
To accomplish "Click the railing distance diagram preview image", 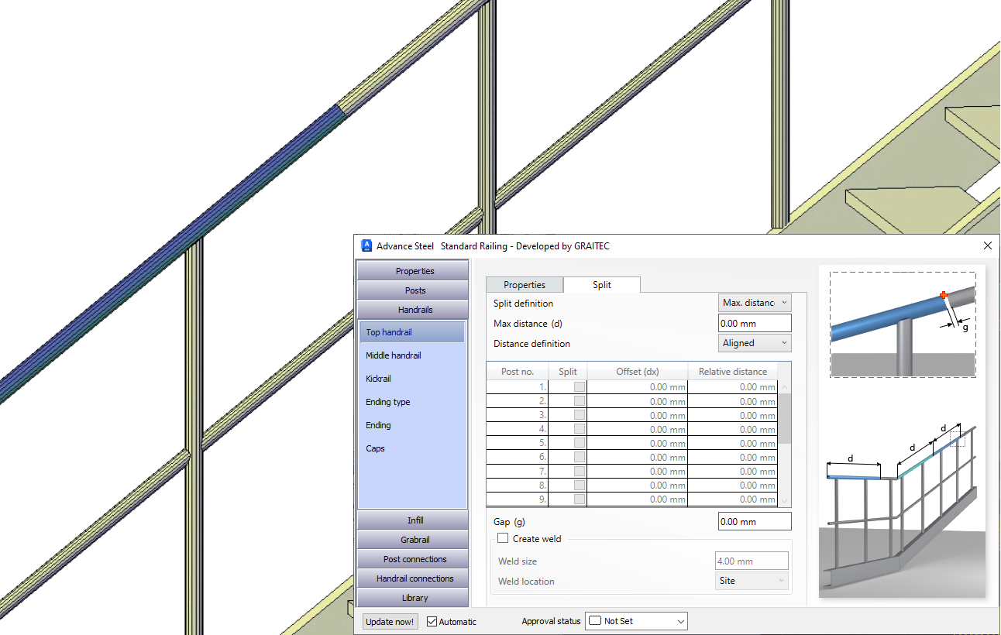I will (x=902, y=509).
